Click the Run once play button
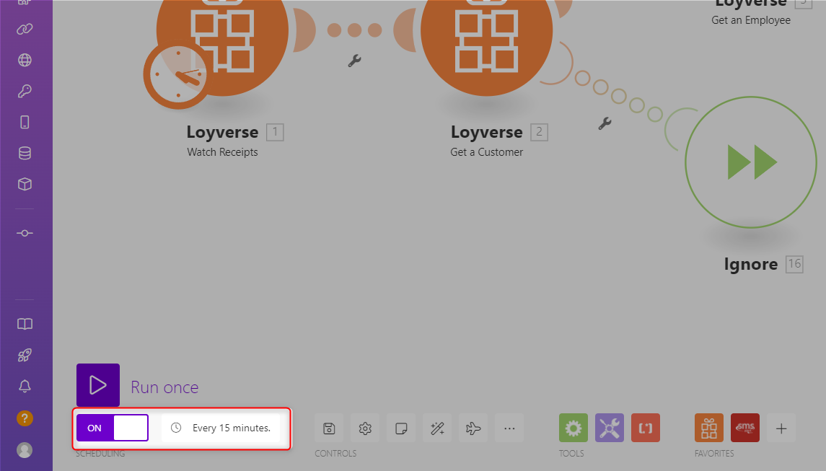 click(x=98, y=385)
